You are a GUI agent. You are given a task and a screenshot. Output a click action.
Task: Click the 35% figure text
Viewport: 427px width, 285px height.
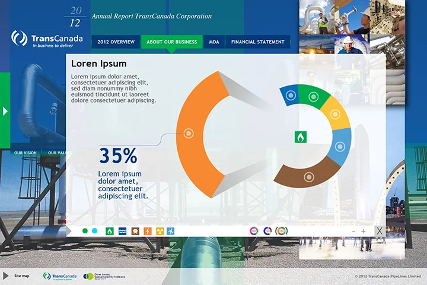tap(118, 156)
